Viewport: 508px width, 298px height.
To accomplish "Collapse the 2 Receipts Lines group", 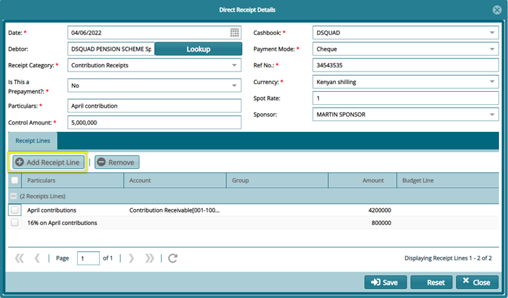I will tap(14, 196).
